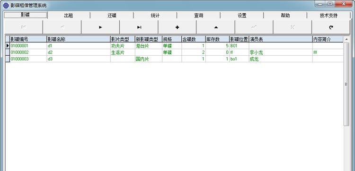Click the 新影碟类型 column header

[149, 39]
